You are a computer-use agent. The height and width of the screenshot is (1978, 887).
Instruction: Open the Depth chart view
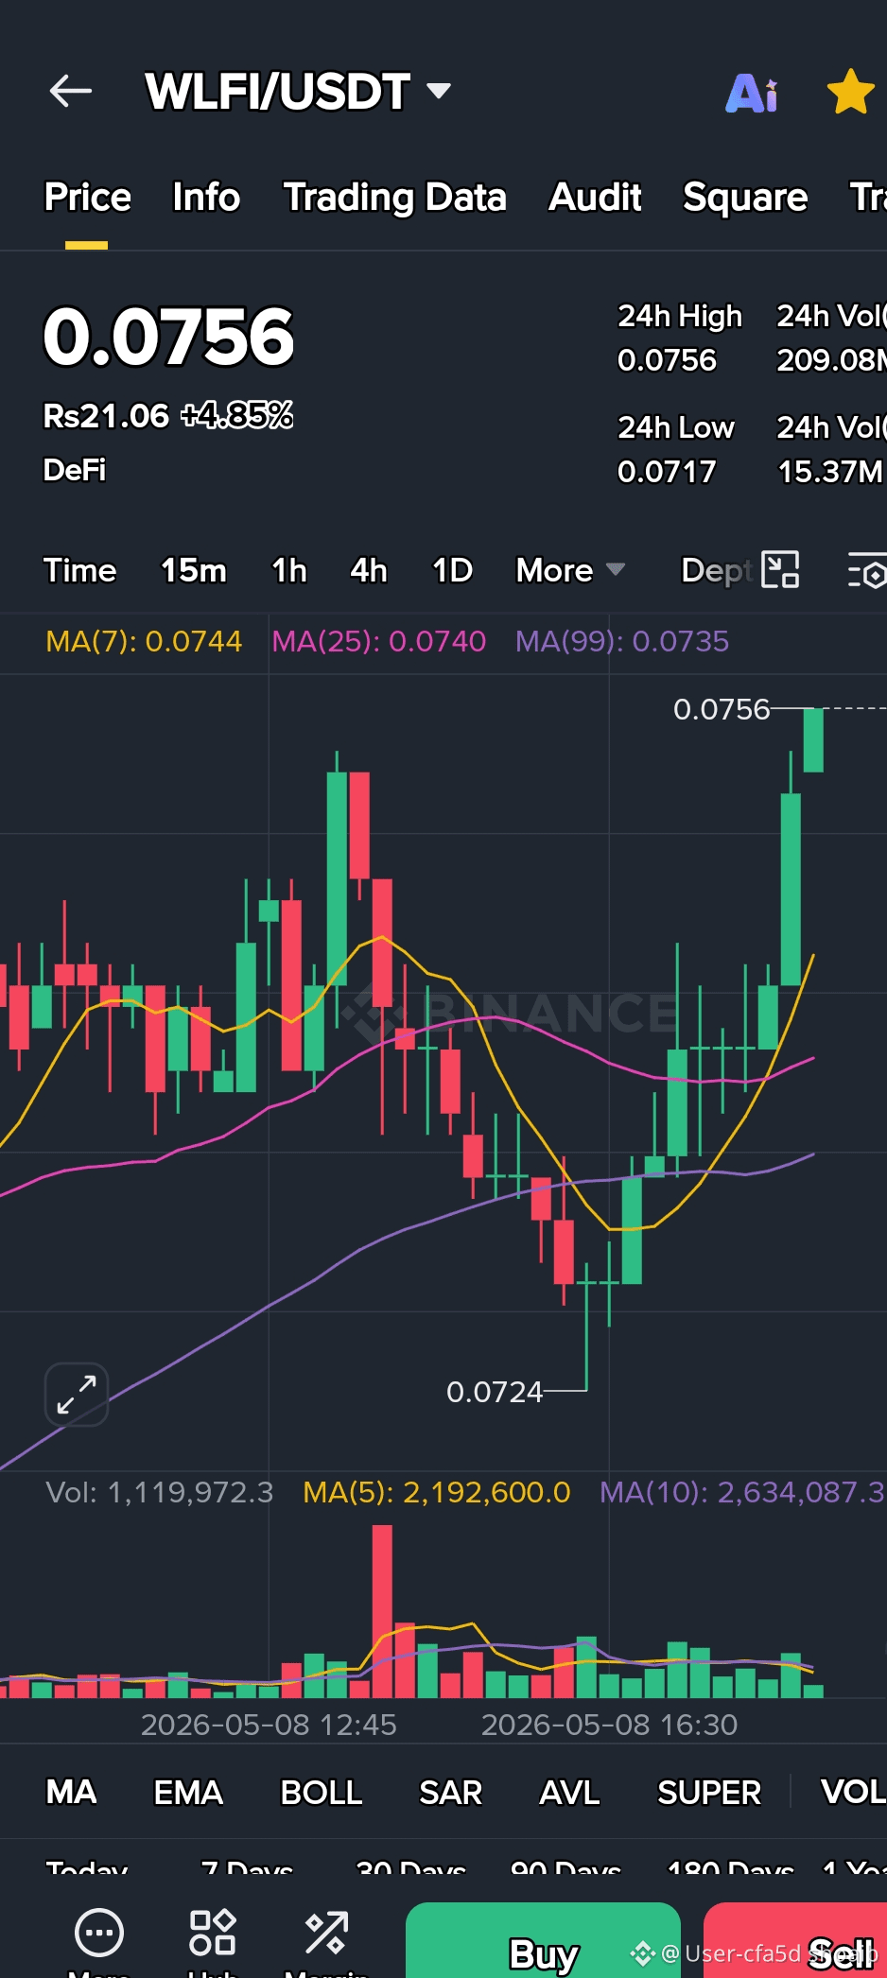point(716,570)
